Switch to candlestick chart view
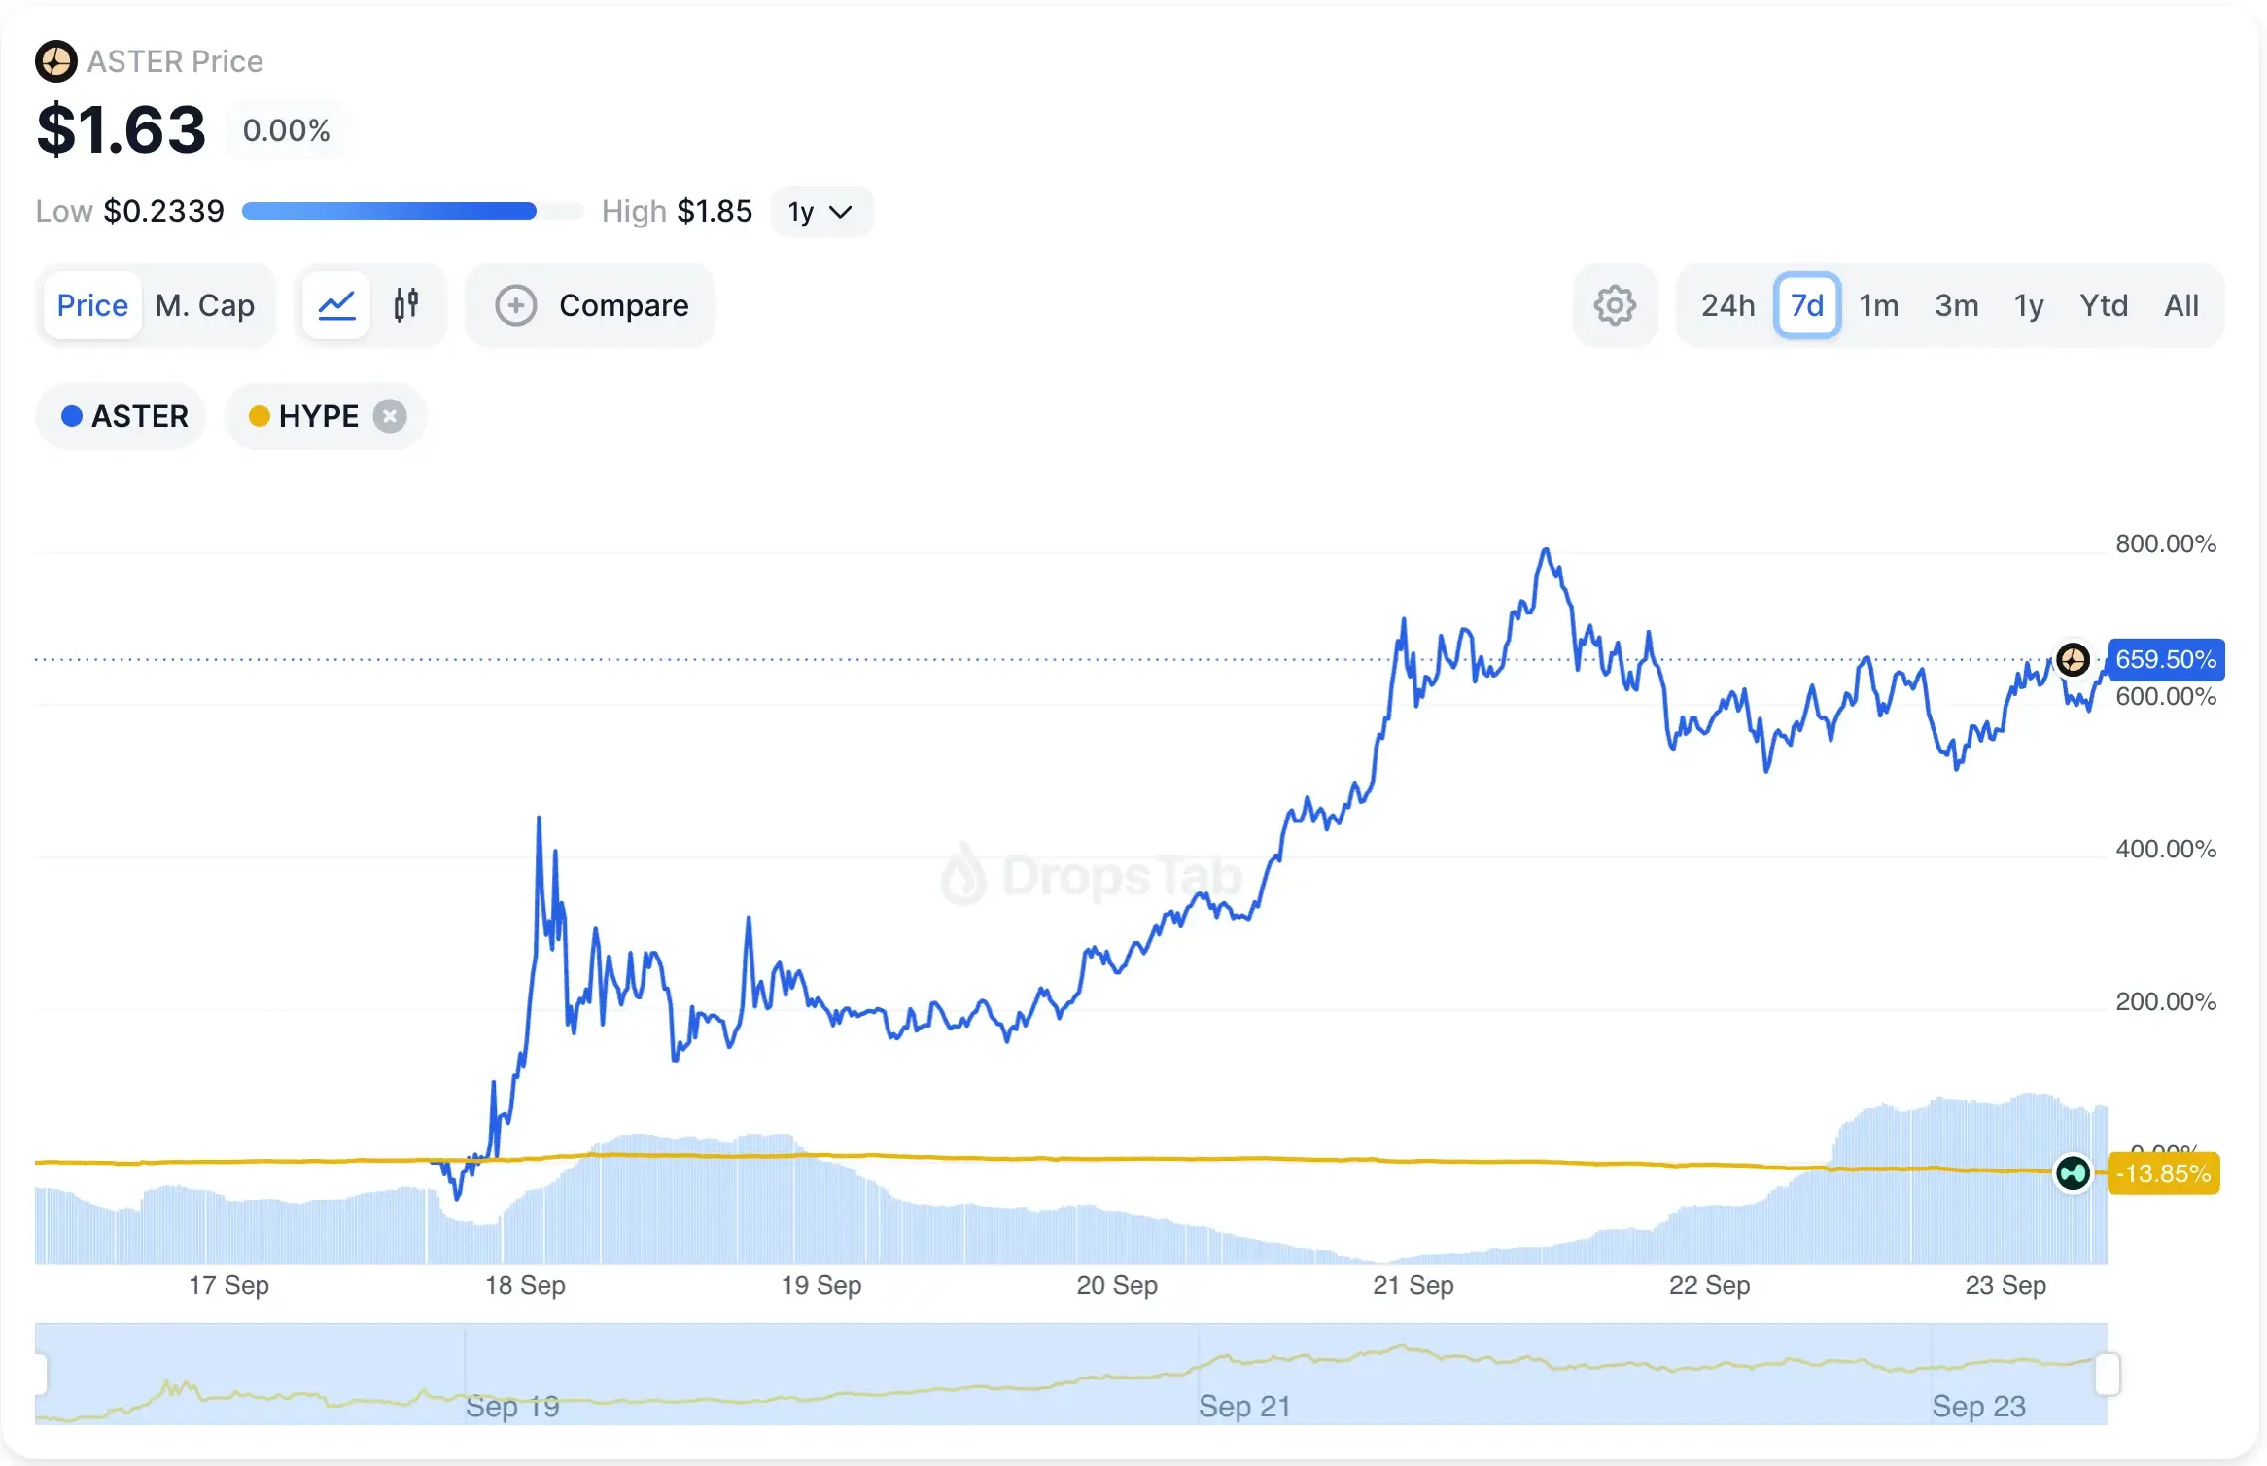 tap(405, 304)
